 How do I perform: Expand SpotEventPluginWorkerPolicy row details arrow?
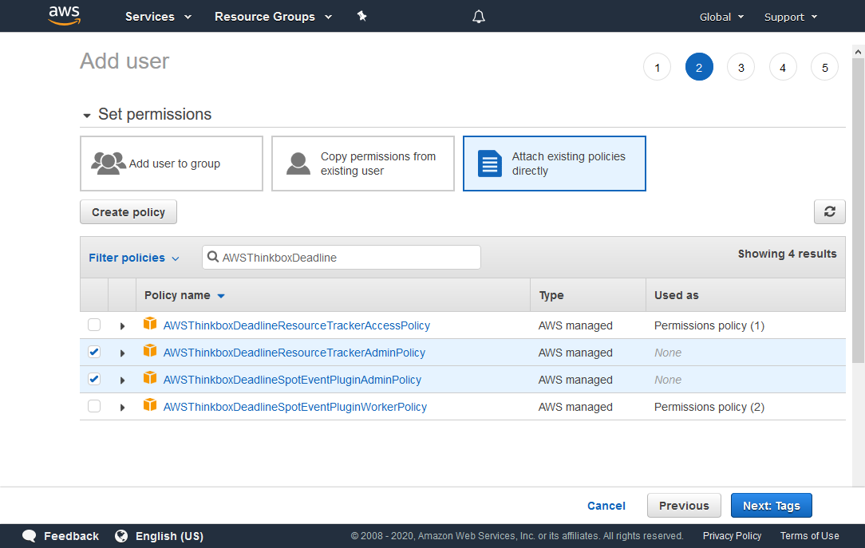122,408
